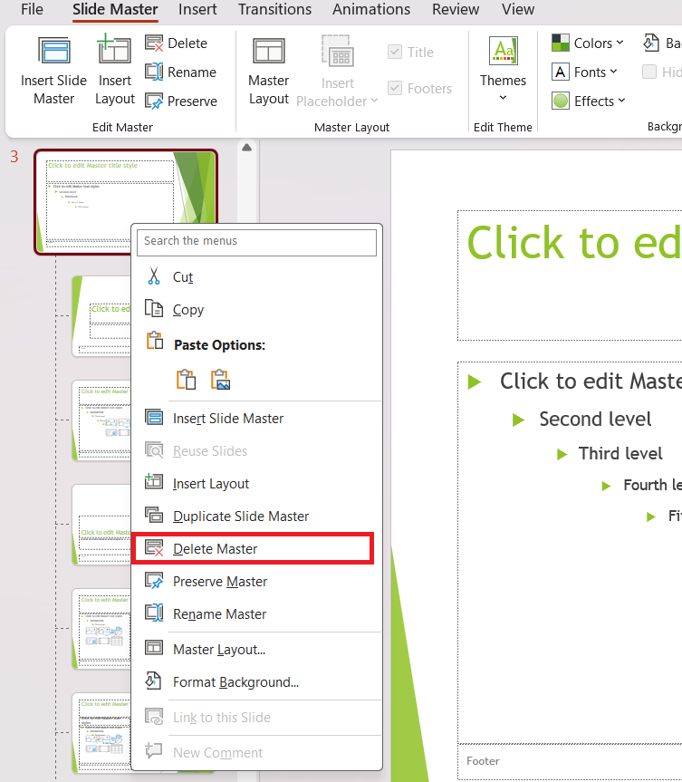Click the Third level bullet text
This screenshot has width=682, height=782.
tap(620, 453)
